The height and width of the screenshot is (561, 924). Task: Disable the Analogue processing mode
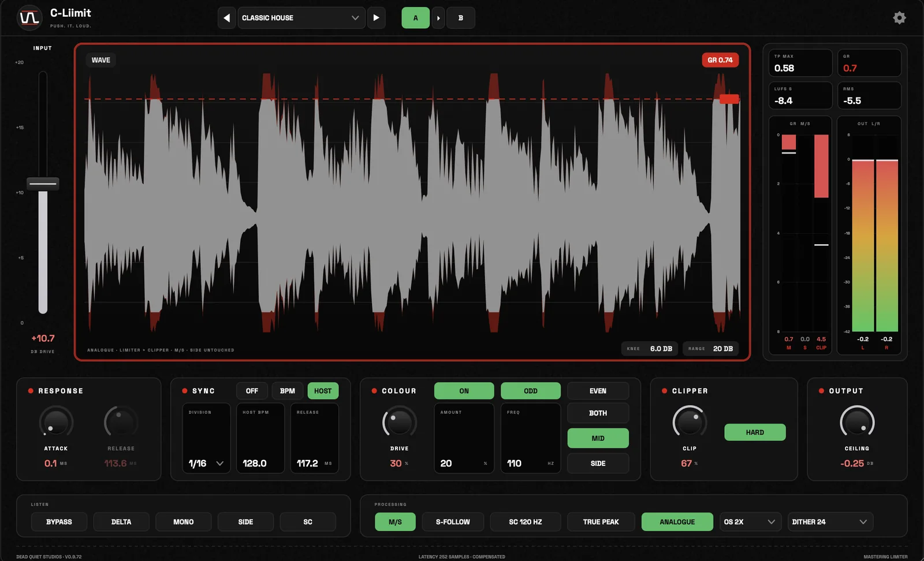click(677, 522)
